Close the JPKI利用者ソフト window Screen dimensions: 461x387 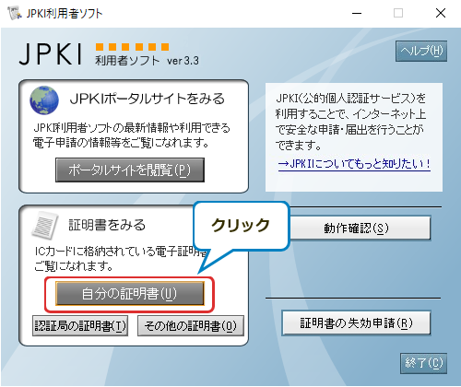441,13
